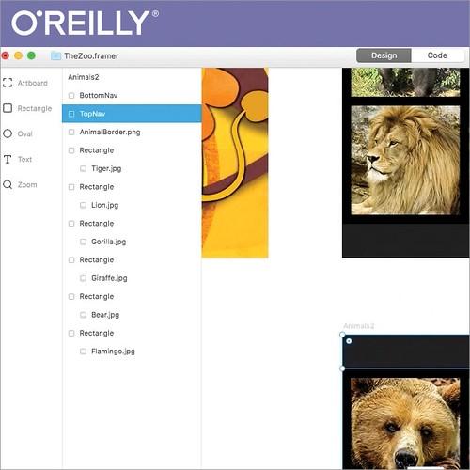Select the Bear.jpg layer name
470x470 pixels.
(x=105, y=315)
